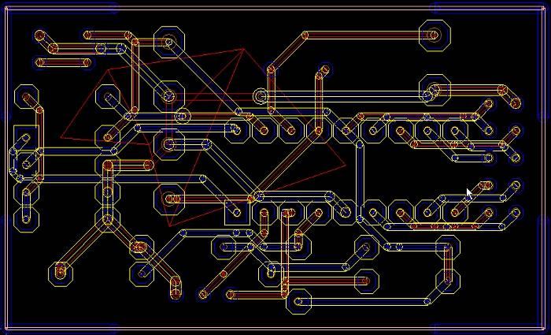Click the octagonal pad at the bottom trace's left end
The image size is (551, 335).
tap(299, 301)
